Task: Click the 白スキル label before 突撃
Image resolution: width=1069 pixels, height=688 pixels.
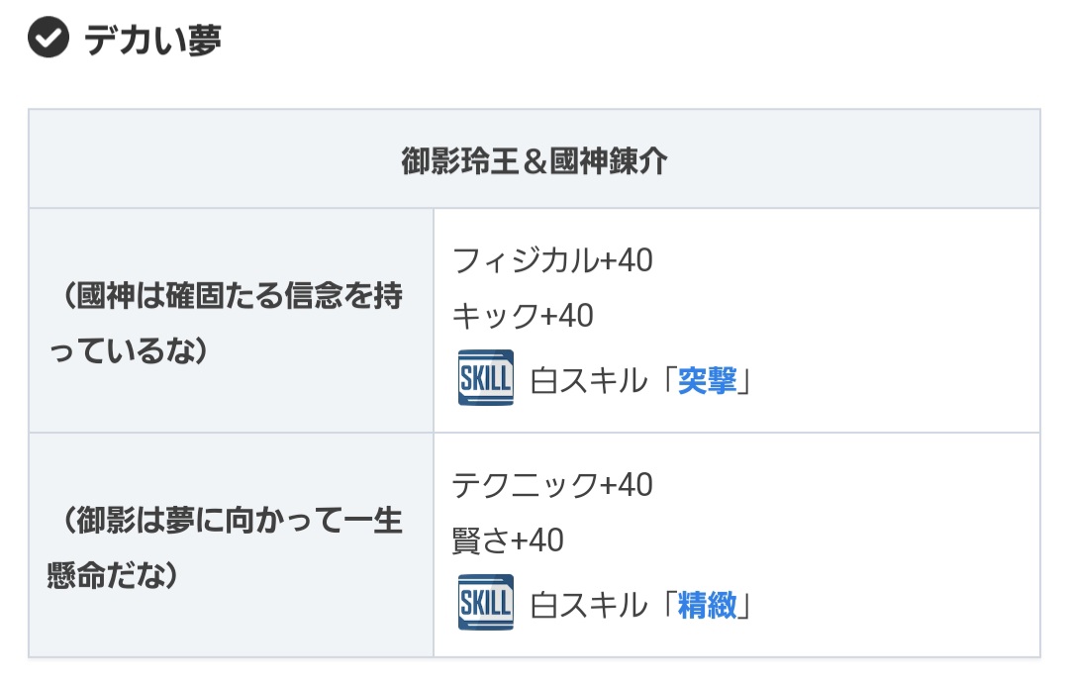Action: coord(588,380)
